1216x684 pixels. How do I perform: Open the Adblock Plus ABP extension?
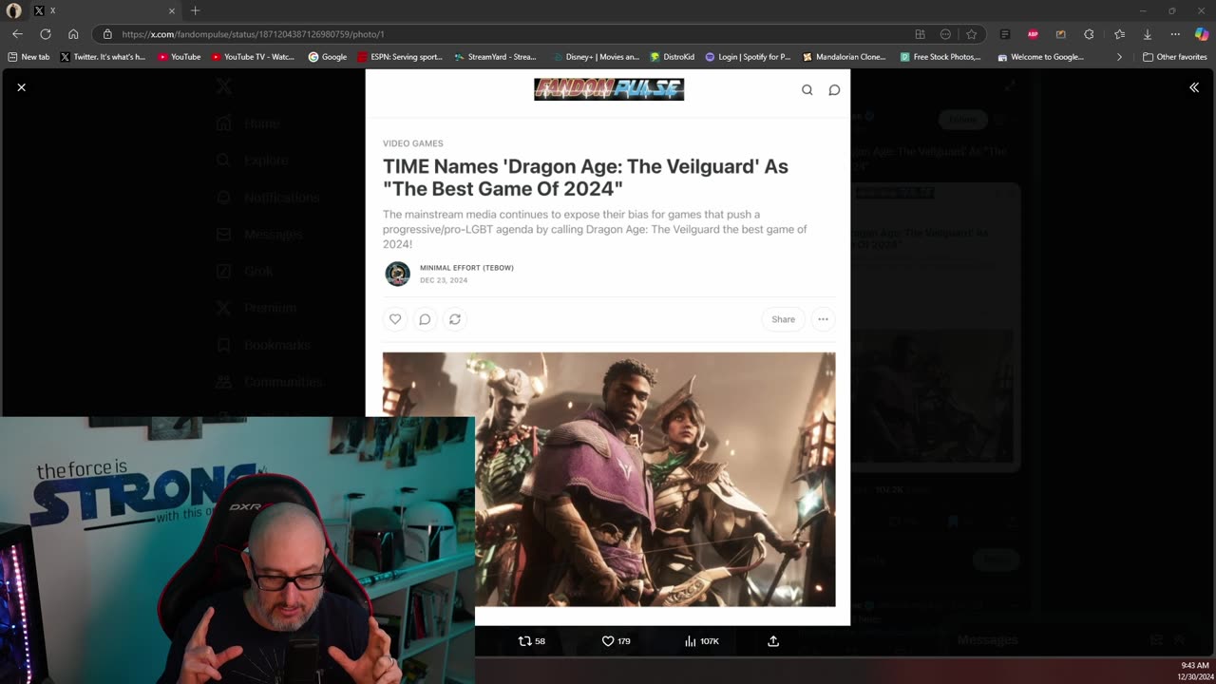1033,34
